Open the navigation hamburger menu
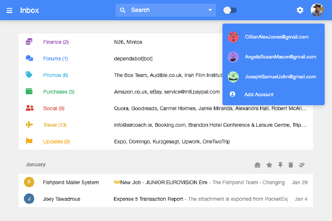The height and width of the screenshot is (221, 332). pyautogui.click(x=9, y=10)
